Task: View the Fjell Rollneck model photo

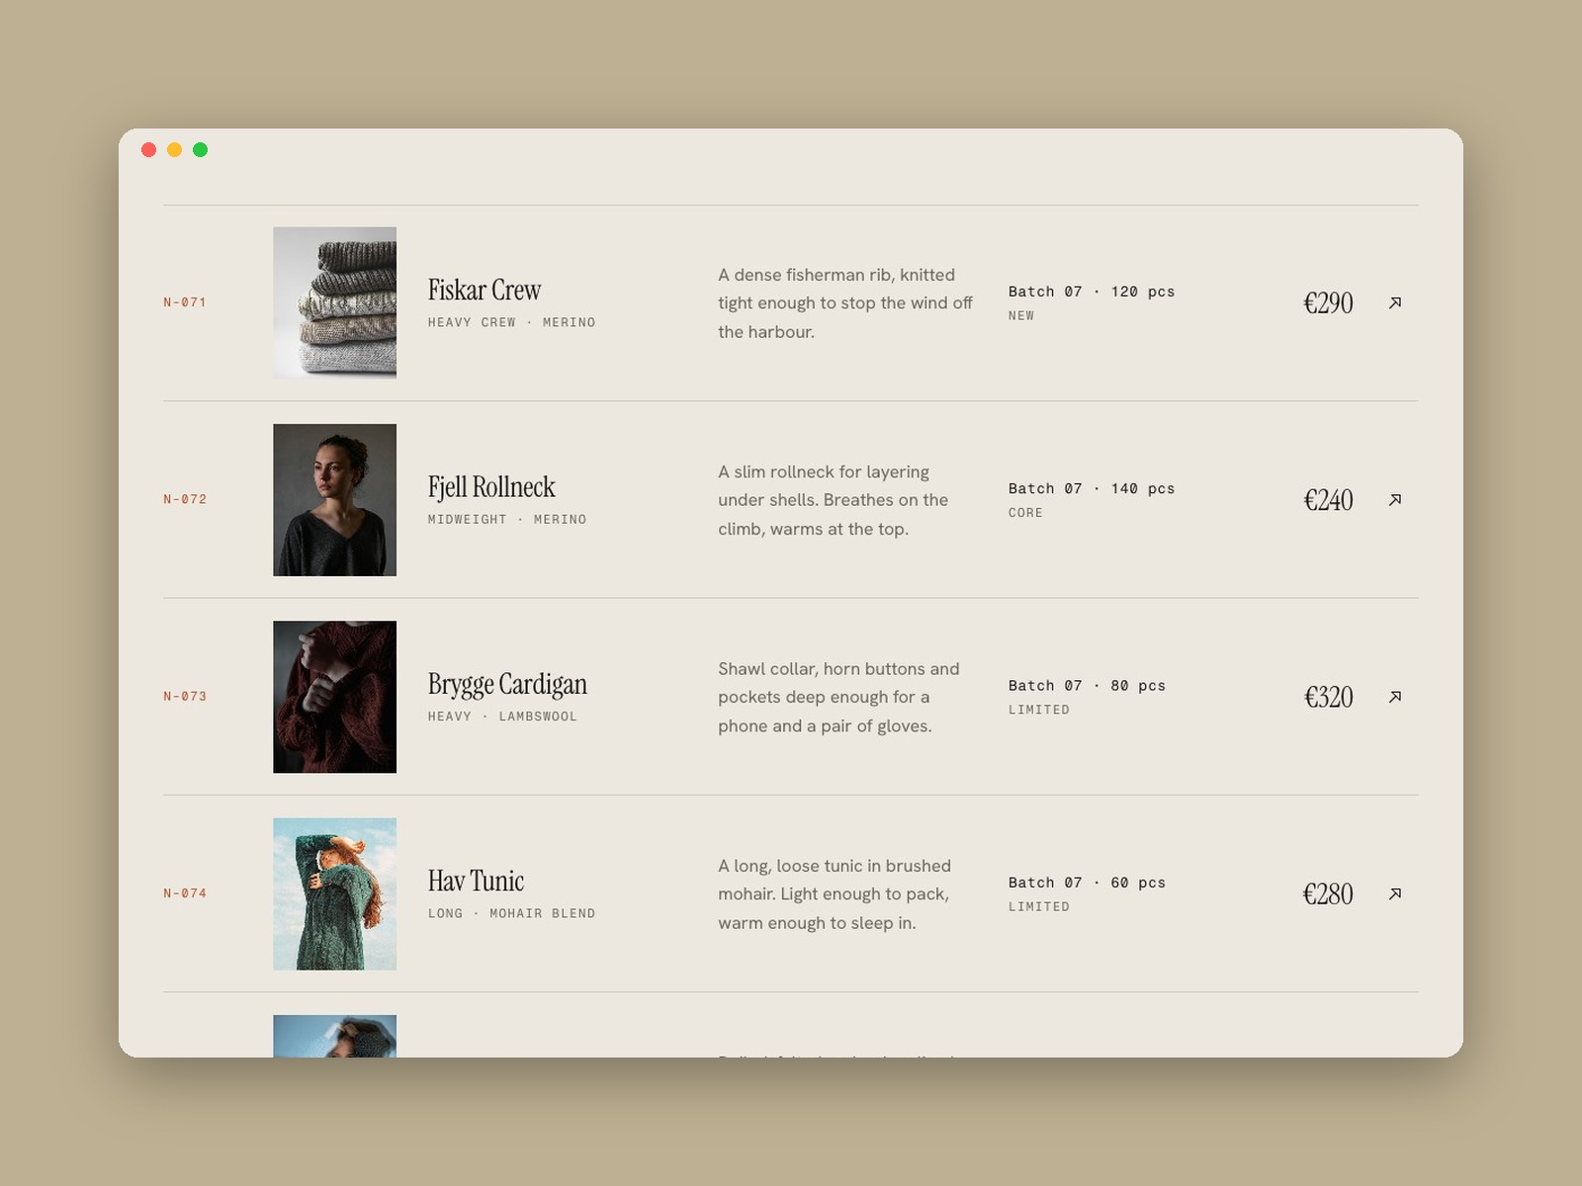Action: tap(335, 500)
